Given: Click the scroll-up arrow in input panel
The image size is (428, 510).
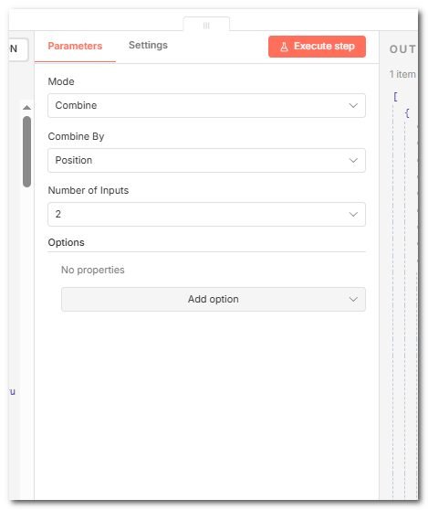Looking at the screenshot, I should pos(27,107).
